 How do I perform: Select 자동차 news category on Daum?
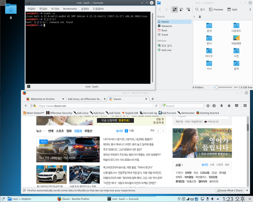pos(78,131)
